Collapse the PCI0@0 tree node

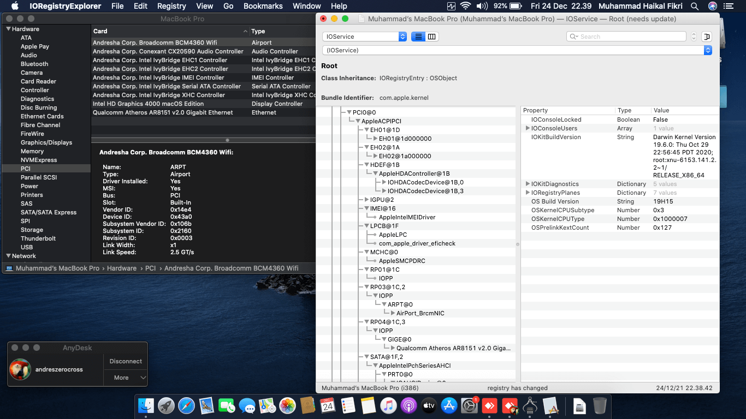click(x=349, y=112)
